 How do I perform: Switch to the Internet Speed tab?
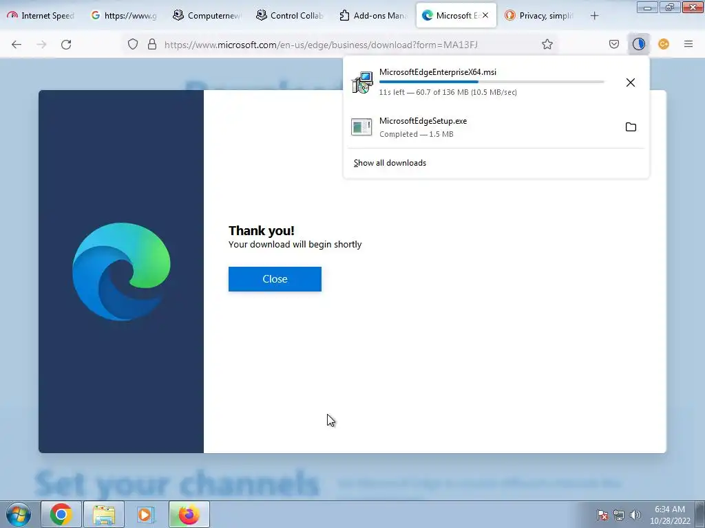point(41,15)
